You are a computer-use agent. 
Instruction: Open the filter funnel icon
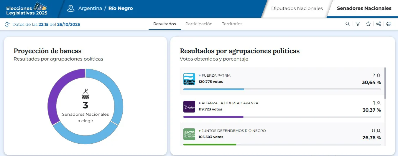click(x=358, y=24)
